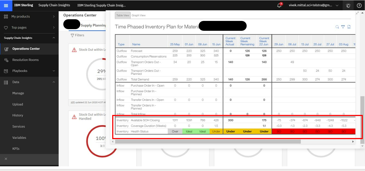This screenshot has height=171, width=365.
Task: Open Resolution Rooms page
Action: pyautogui.click(x=25, y=60)
